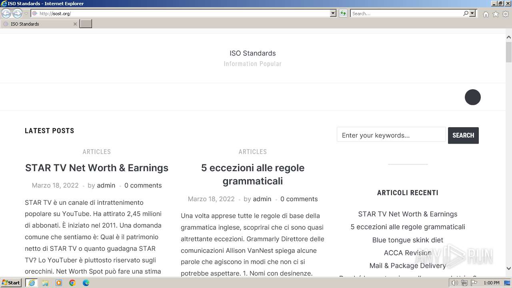512x288 pixels.
Task: Click the 1:00 PM system clock
Action: (x=492, y=283)
